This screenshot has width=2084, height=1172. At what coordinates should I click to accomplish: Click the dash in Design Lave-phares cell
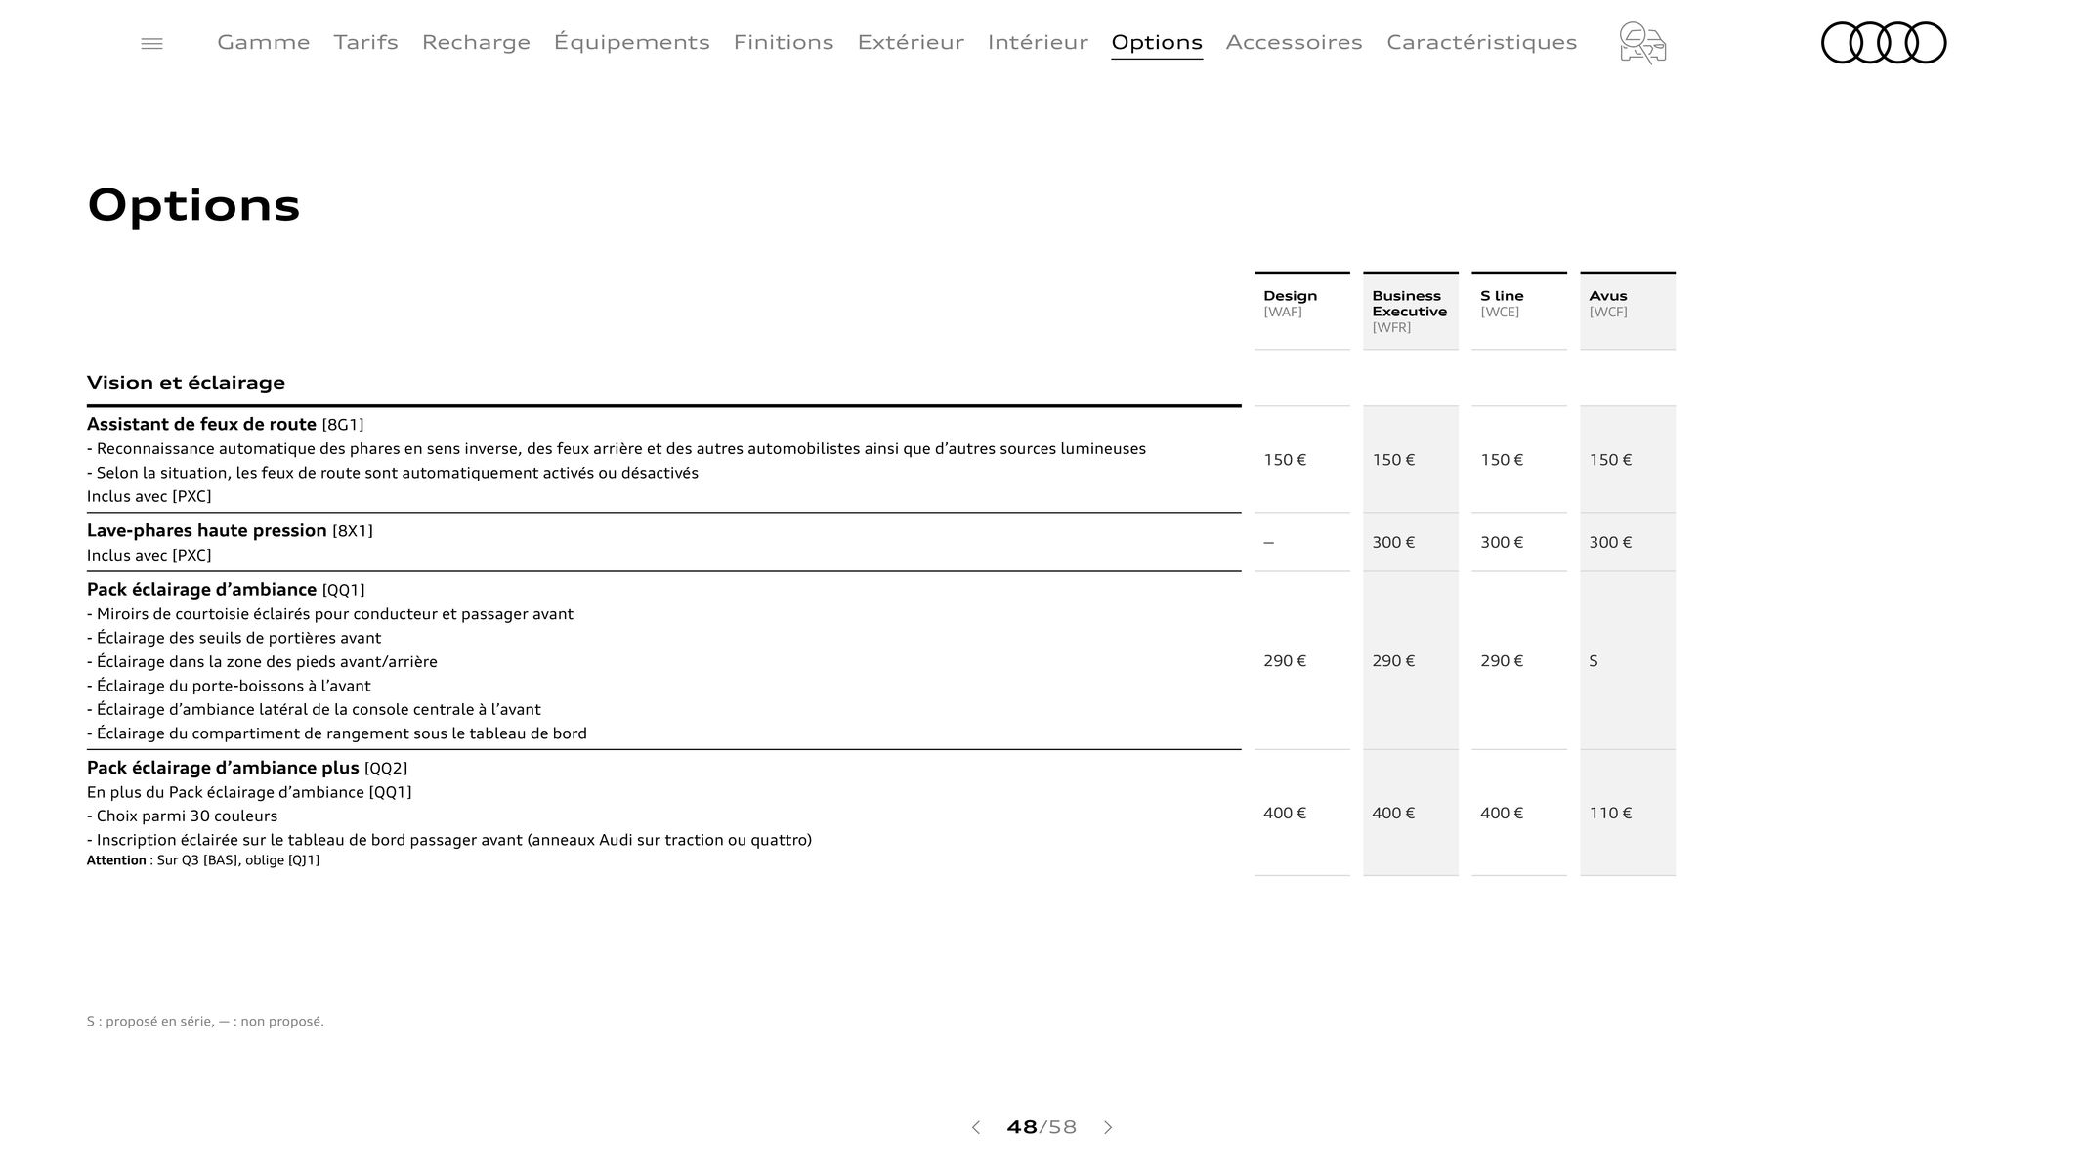click(1269, 543)
